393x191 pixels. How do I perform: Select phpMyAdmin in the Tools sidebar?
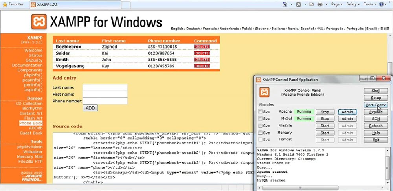point(29,147)
